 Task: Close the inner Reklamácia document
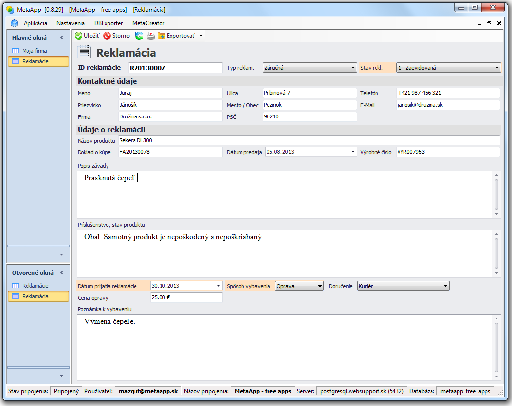tap(499, 23)
